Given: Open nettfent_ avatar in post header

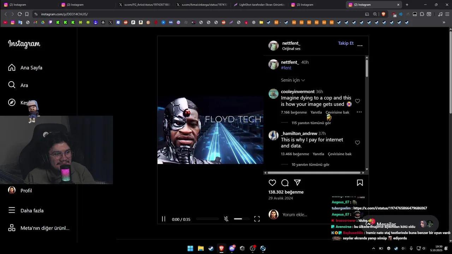Looking at the screenshot, I should pyautogui.click(x=274, y=46).
